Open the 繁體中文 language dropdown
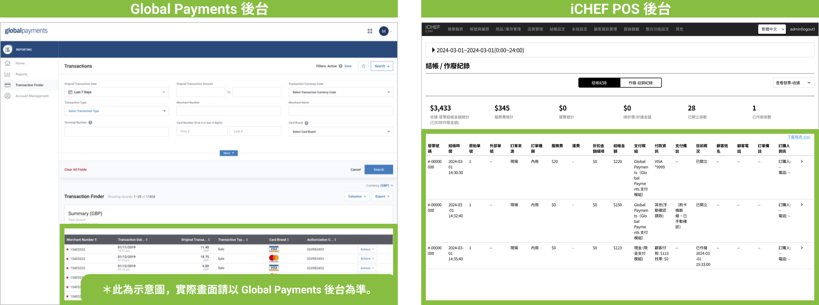 772,29
